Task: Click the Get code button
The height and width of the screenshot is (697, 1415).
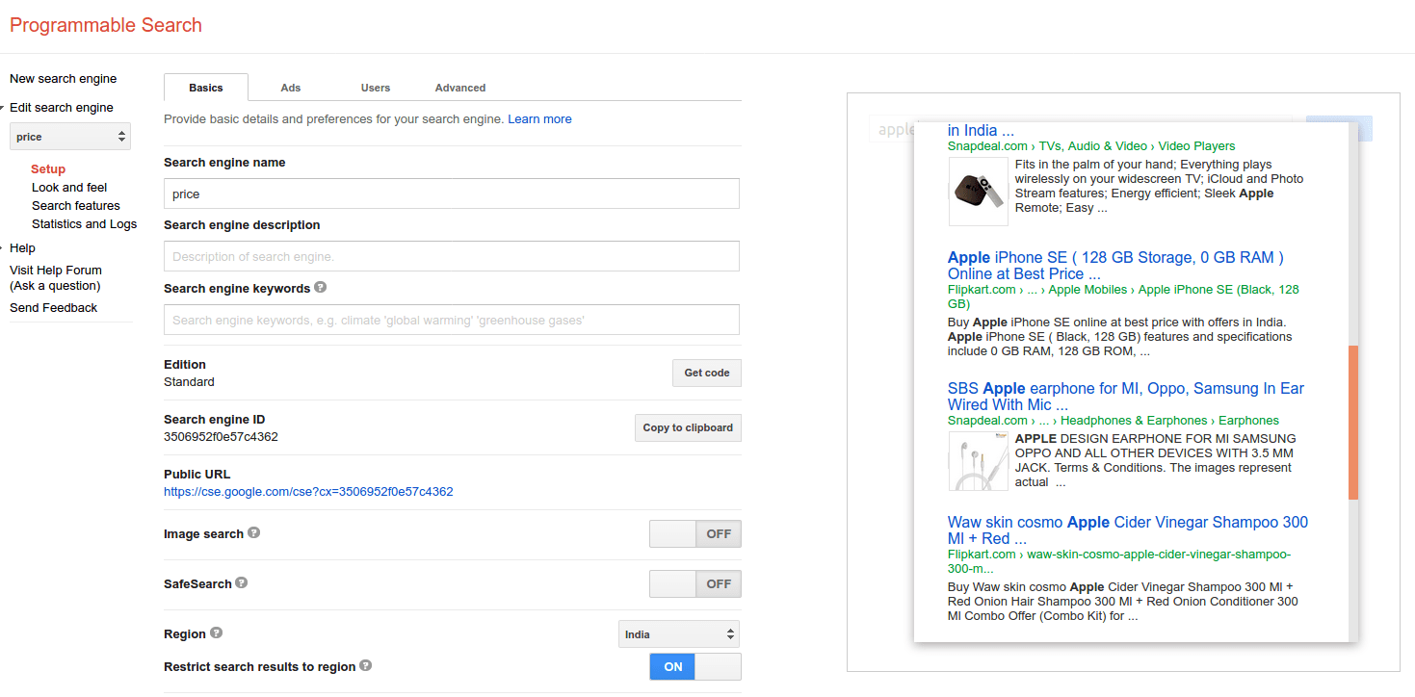Action: 706,373
